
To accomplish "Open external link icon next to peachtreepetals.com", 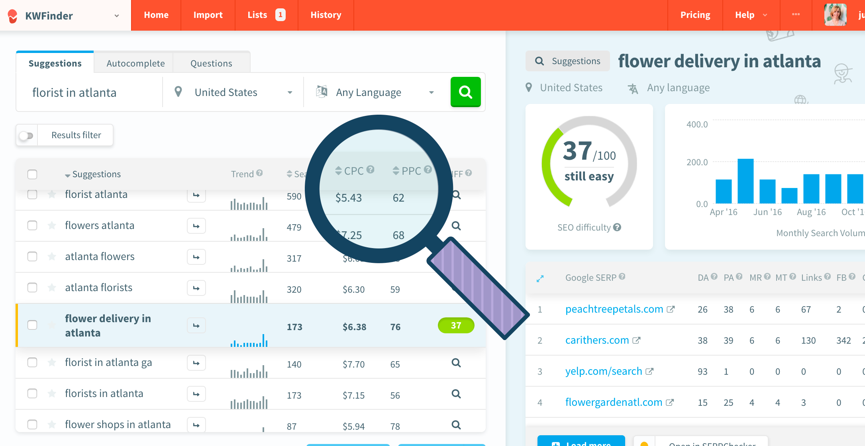I will [x=671, y=309].
